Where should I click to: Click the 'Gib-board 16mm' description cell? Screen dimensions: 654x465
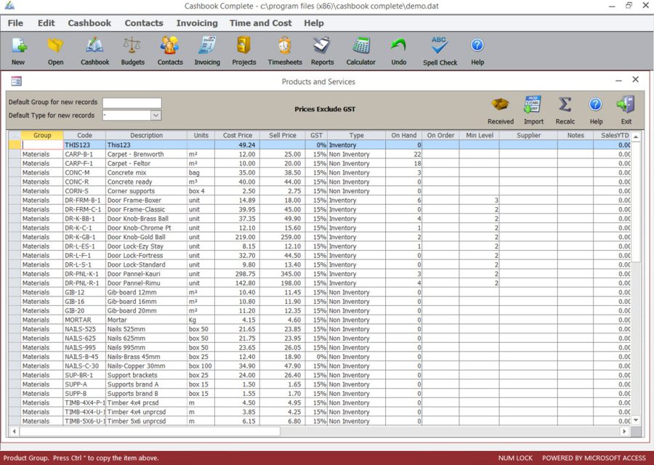pos(146,301)
